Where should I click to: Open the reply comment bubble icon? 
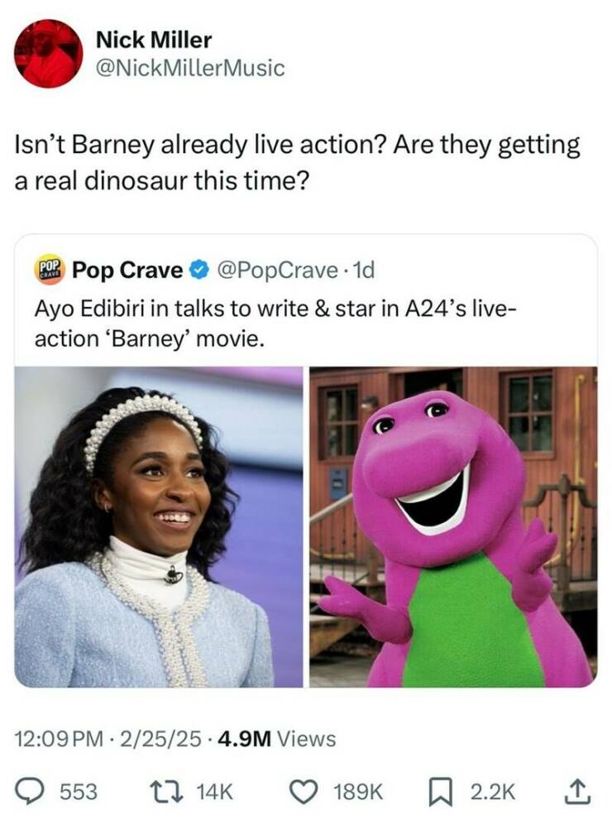coord(31,791)
